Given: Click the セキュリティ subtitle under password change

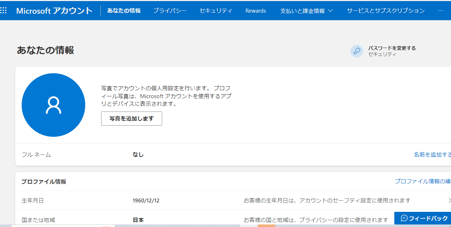Looking at the screenshot, I should pyautogui.click(x=382, y=54).
